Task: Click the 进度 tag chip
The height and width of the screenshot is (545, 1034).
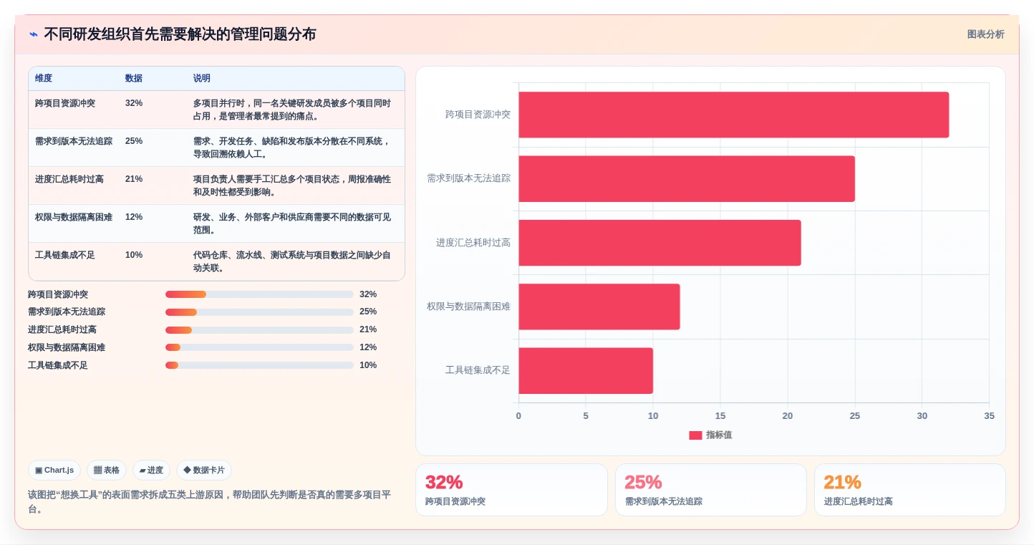Action: click(x=151, y=471)
